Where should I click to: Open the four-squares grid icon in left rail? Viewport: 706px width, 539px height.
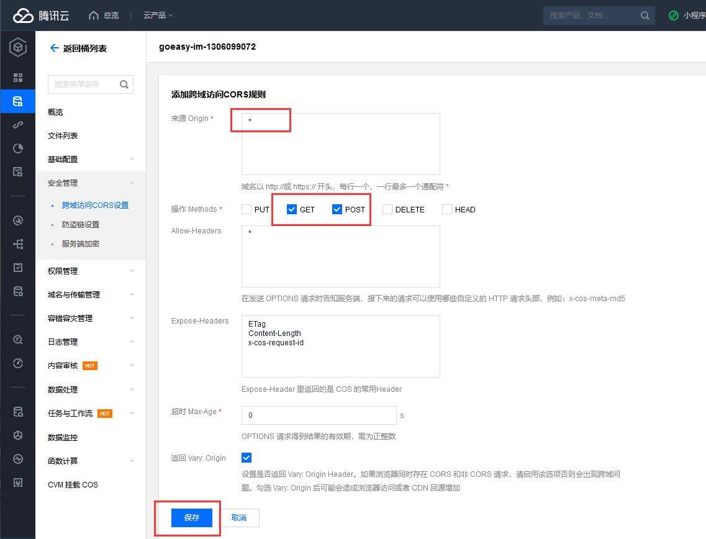18,78
